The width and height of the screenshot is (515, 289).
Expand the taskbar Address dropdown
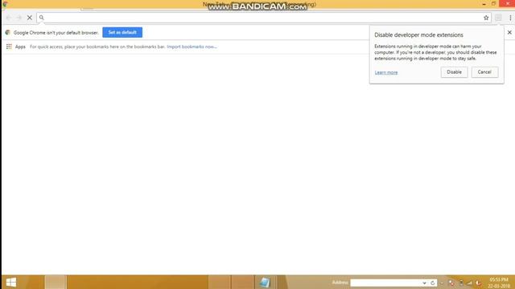(x=424, y=283)
